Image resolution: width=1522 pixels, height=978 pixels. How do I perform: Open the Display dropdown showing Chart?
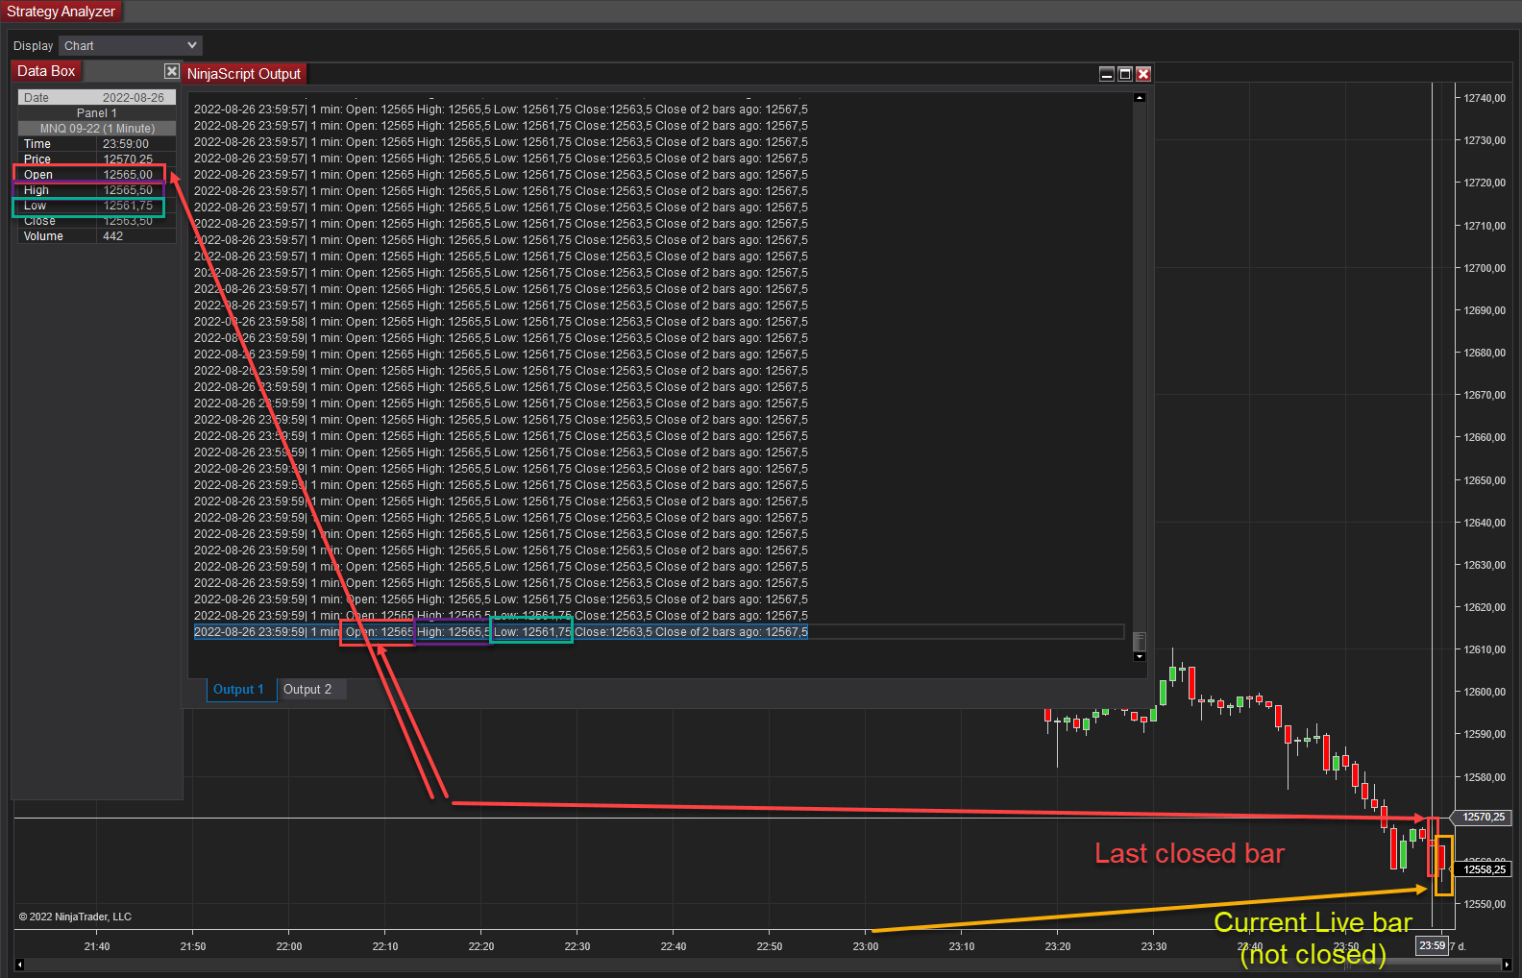(x=131, y=46)
